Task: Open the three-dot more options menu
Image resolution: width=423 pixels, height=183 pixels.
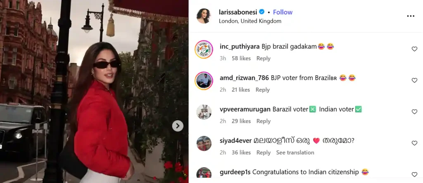Action: 411,16
